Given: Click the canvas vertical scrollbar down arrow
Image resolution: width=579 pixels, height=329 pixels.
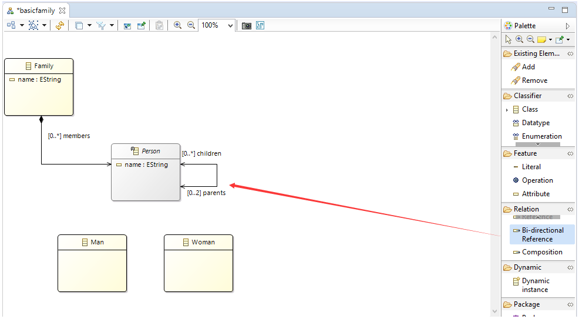Looking at the screenshot, I should click(495, 311).
